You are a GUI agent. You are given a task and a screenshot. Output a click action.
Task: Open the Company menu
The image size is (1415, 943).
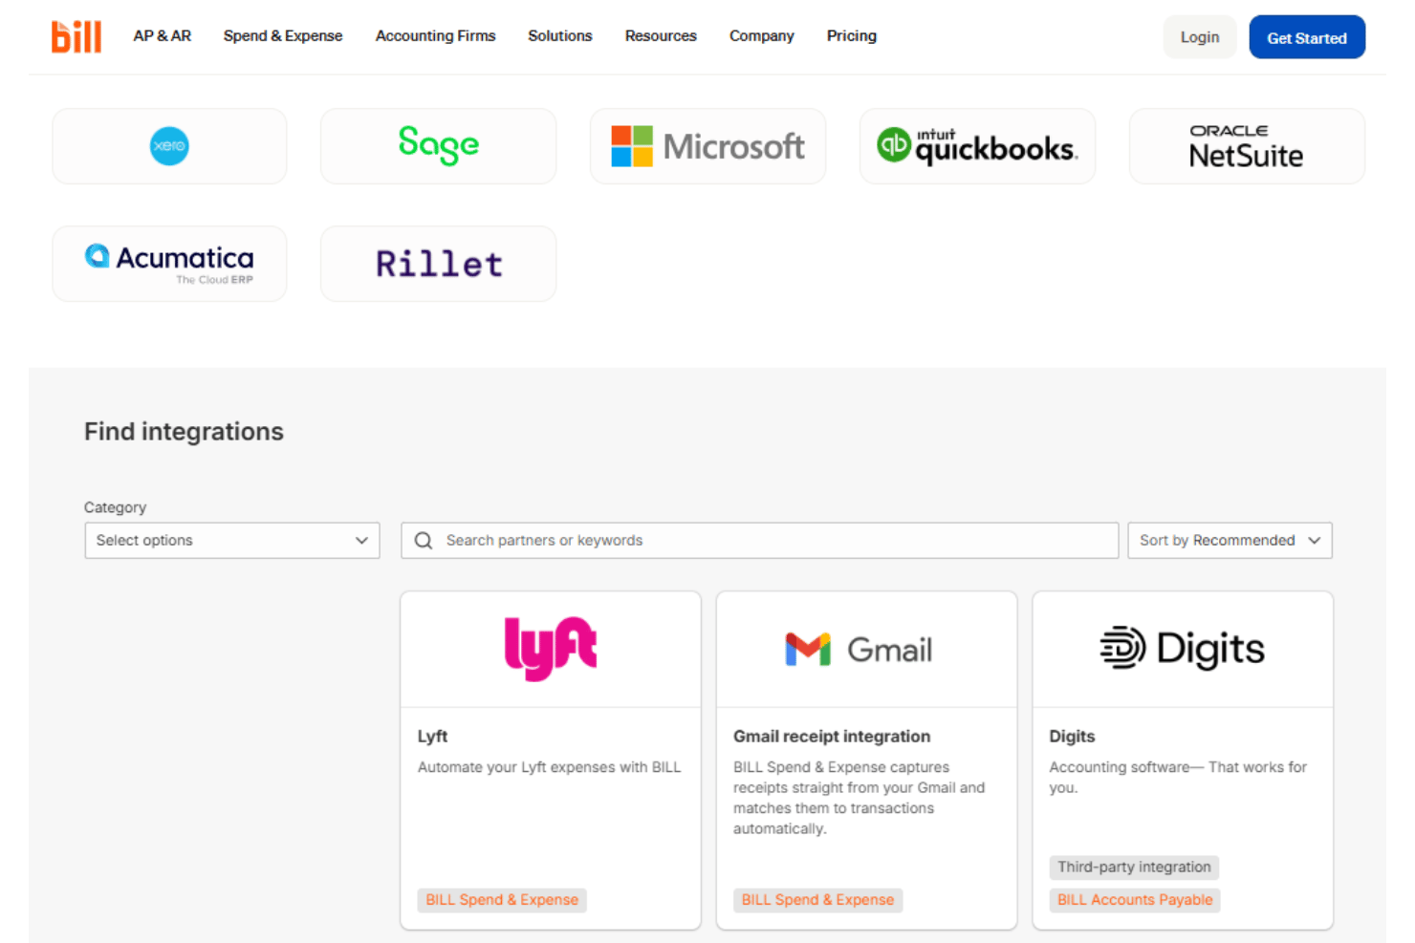(x=762, y=36)
